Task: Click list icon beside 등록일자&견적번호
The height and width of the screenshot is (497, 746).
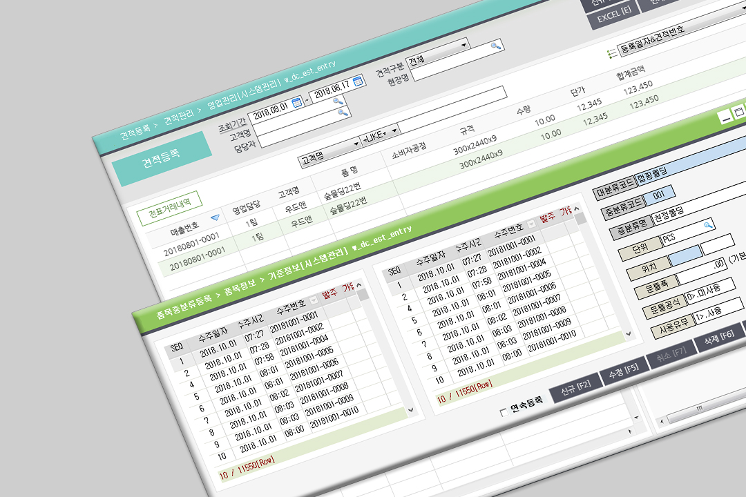Action: pos(612,54)
